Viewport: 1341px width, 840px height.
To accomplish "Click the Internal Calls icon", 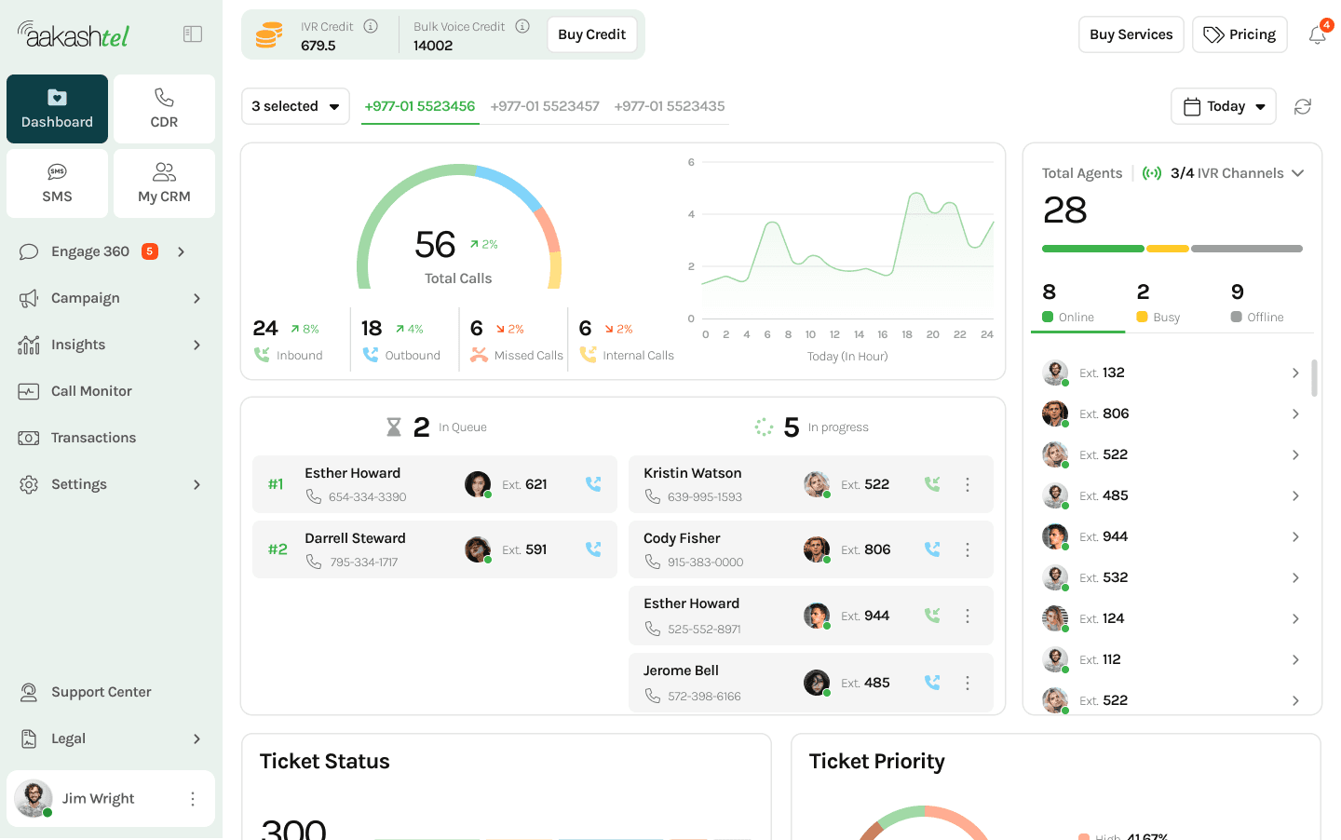I will tap(588, 355).
